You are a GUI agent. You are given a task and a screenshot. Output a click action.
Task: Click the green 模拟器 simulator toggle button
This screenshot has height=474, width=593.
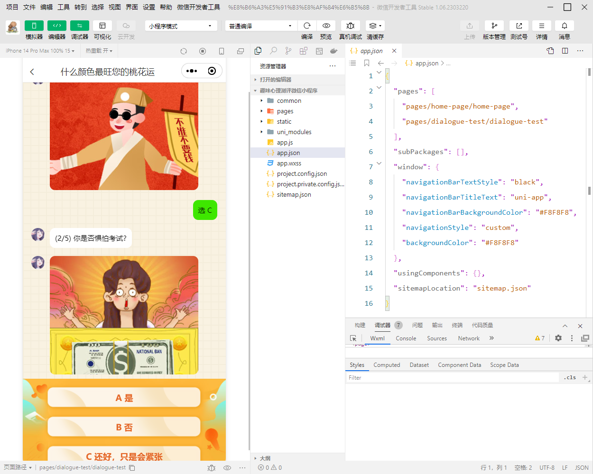click(34, 26)
